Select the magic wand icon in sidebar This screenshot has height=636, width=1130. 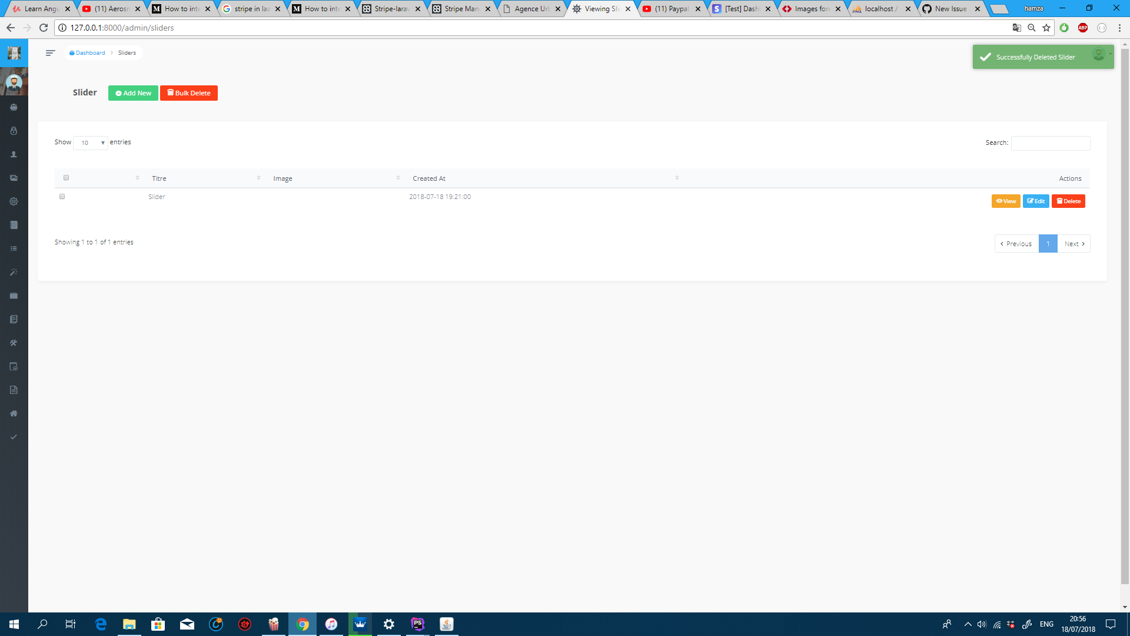click(14, 272)
